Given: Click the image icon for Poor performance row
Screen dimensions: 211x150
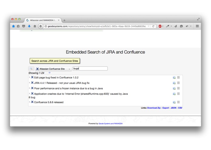Looking at the screenshot, I should click(x=174, y=88).
